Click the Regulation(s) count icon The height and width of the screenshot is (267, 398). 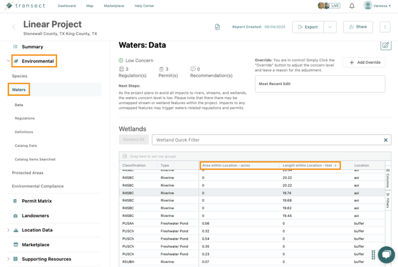[121, 69]
